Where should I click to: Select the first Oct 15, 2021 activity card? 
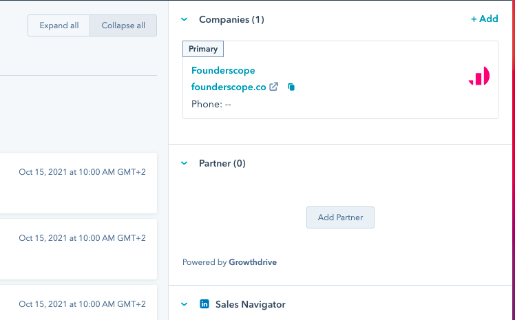78,182
